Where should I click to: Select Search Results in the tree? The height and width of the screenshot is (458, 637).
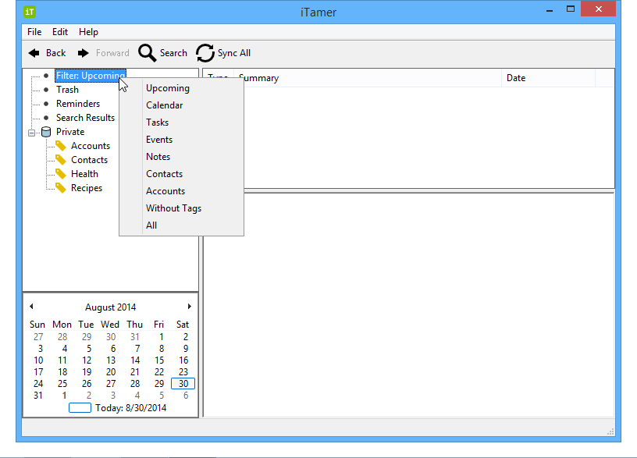[x=85, y=118]
